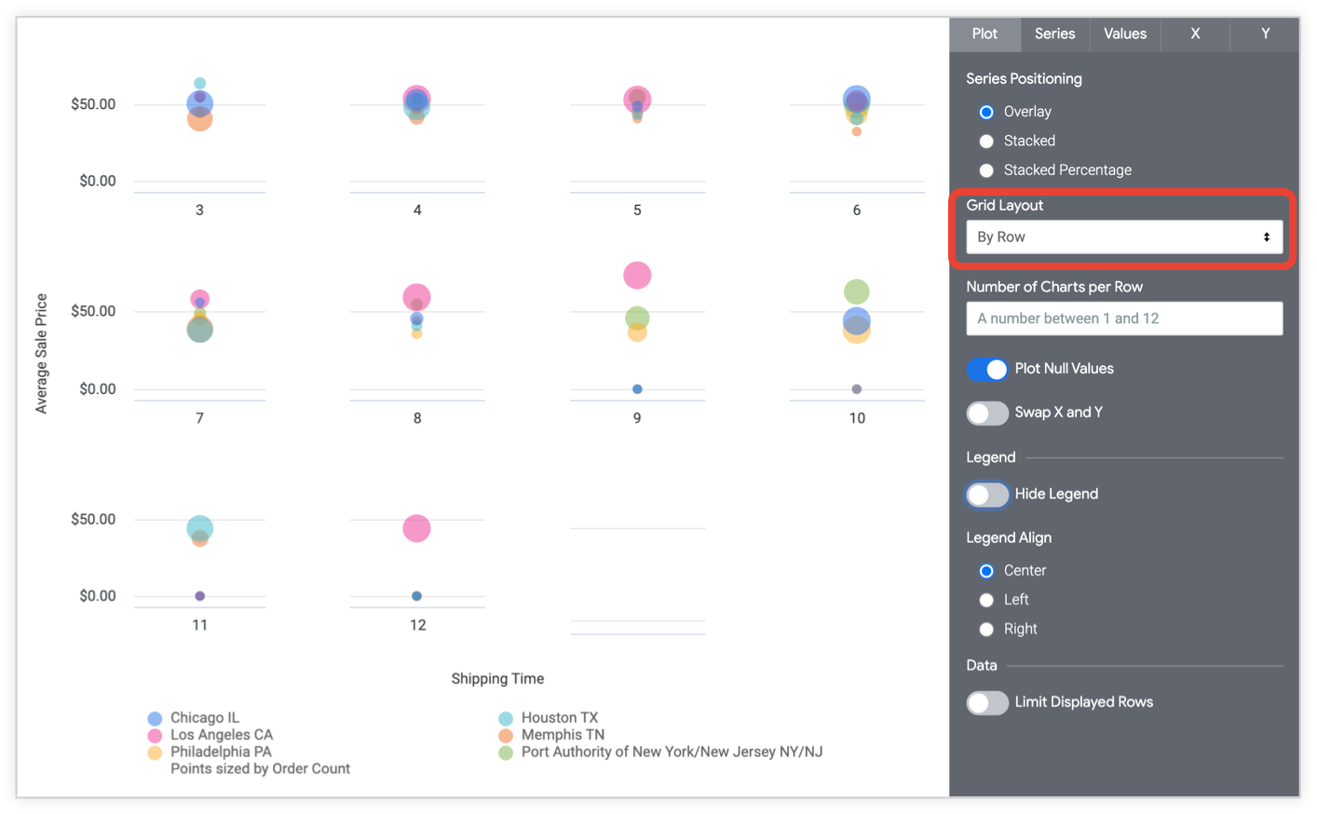Select the Stacked Percentage radio button
The image size is (1317, 814).
coord(986,170)
